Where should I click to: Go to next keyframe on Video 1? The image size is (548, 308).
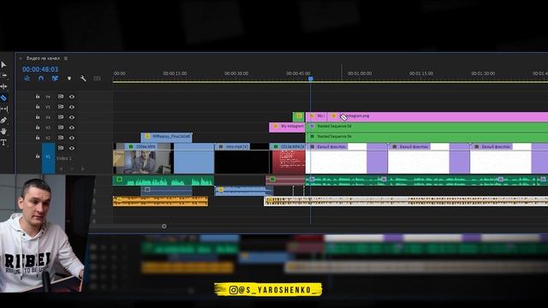(83, 169)
